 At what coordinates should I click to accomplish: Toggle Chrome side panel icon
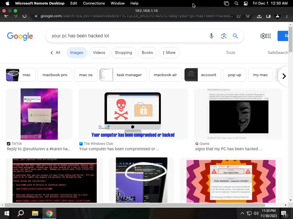[268, 16]
